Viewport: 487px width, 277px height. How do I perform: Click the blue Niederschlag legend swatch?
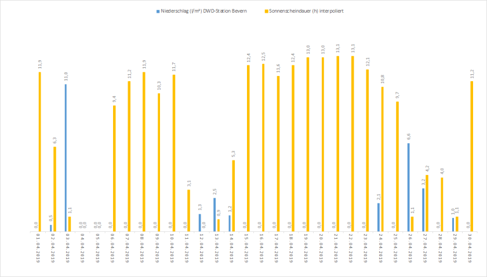157,11
